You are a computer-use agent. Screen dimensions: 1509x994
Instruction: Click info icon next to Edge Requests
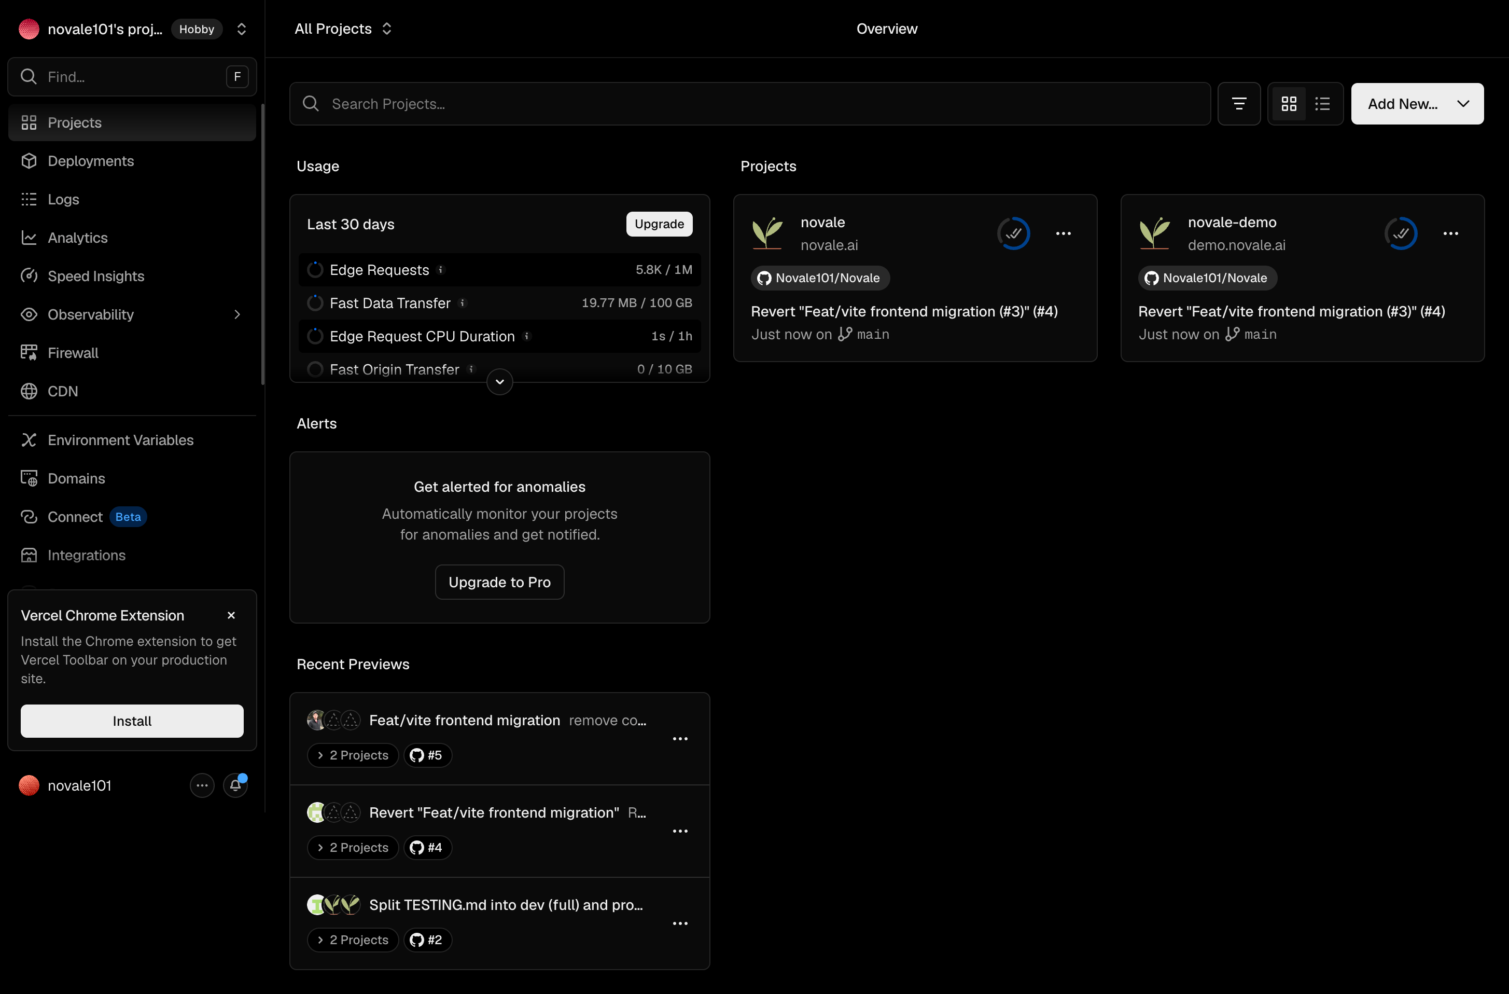(441, 270)
